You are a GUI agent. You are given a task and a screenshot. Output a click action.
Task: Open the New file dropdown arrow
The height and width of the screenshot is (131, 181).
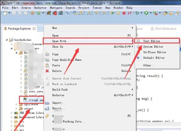tap(9, 13)
